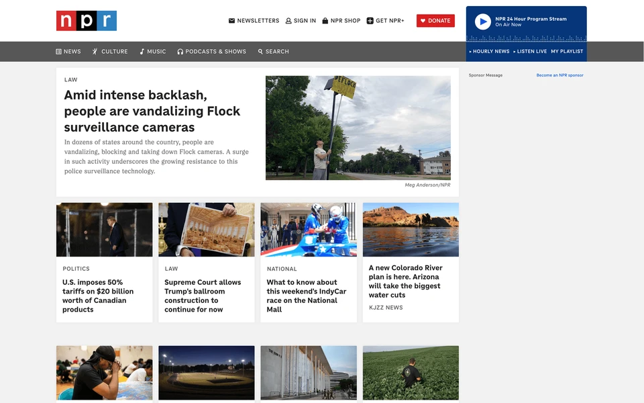644x403 pixels.
Task: Click Become an NPR sponsor link
Action: 559,75
